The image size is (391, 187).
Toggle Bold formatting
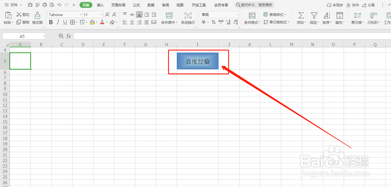pyautogui.click(x=51, y=22)
